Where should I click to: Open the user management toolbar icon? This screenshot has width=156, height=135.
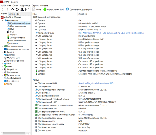22,9
